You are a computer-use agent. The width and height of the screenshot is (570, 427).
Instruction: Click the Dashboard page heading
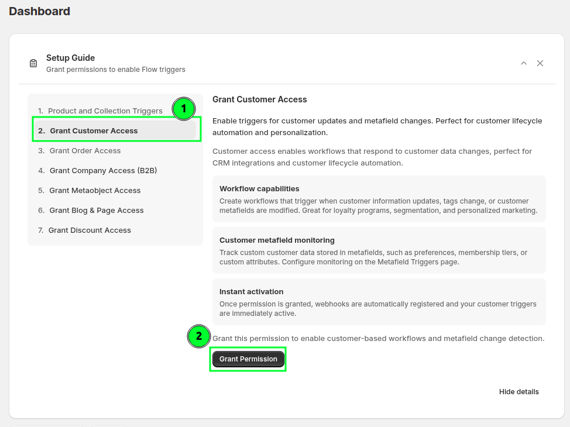click(x=39, y=11)
